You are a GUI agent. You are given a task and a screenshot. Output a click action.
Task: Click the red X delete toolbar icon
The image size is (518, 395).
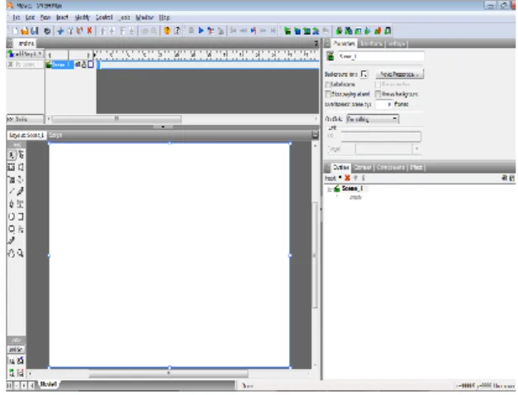click(89, 31)
